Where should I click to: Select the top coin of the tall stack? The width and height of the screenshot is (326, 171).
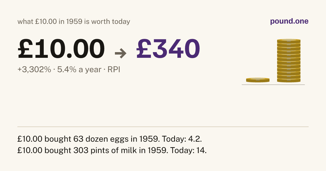click(x=289, y=41)
